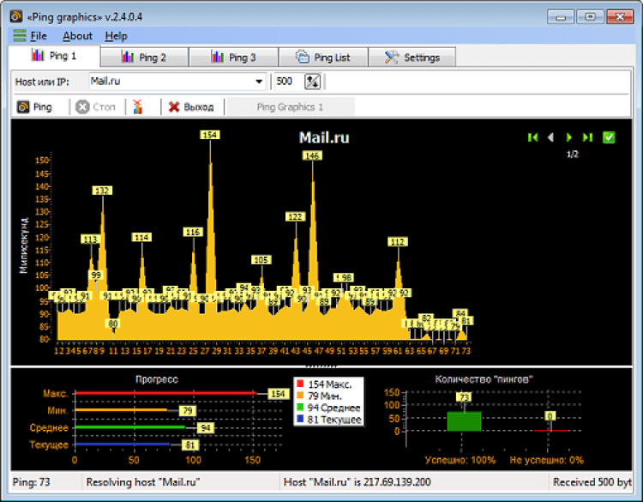643x502 pixels.
Task: Click the green icon left of File
Action: pos(20,36)
